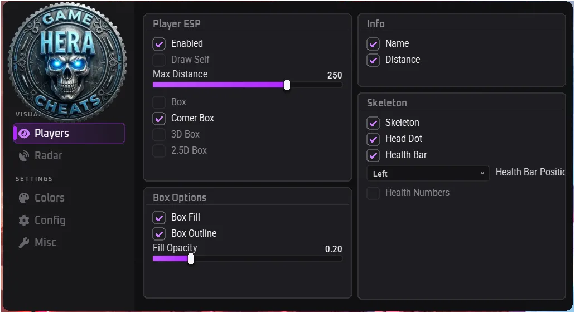
Task: Click the Fill Opacity slider track
Action: [248, 259]
